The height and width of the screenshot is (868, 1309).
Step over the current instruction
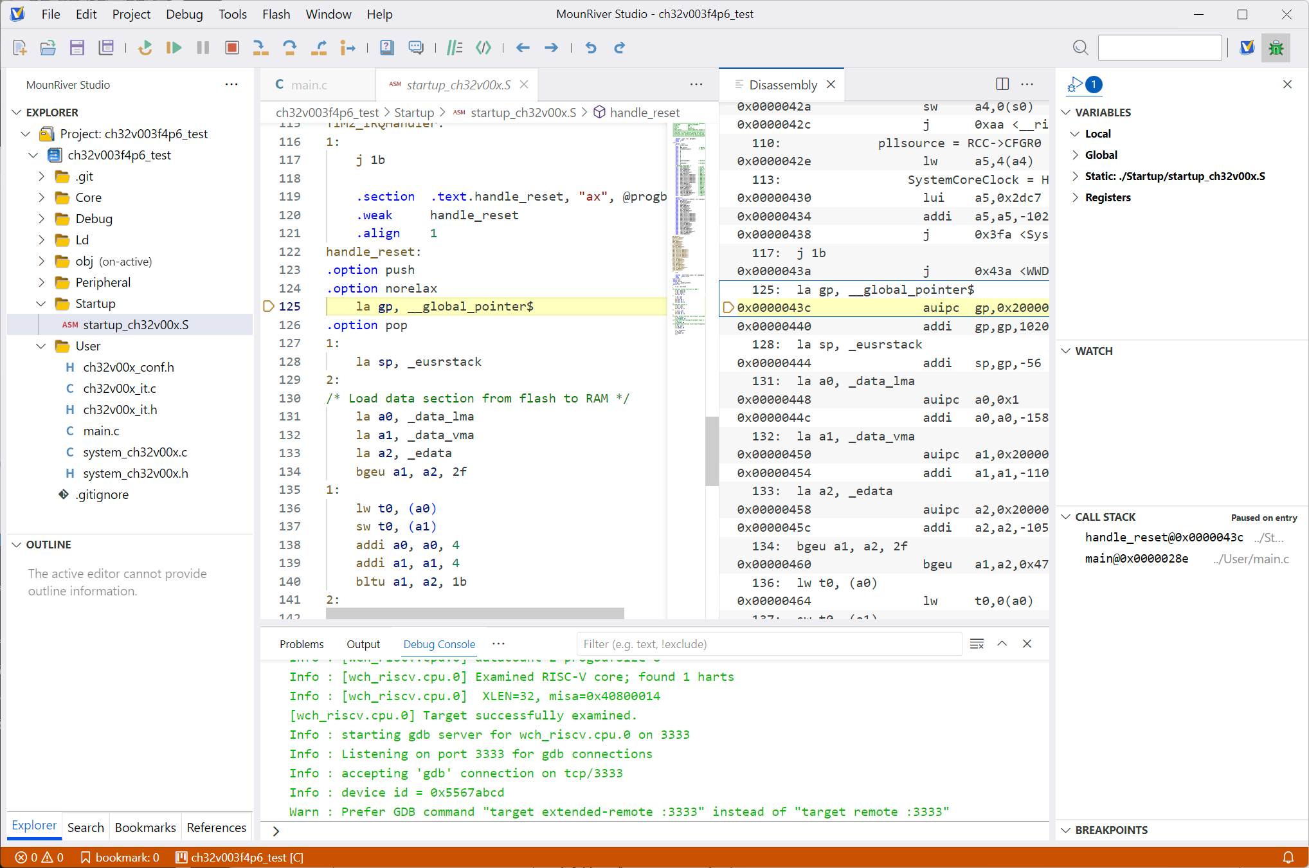289,48
